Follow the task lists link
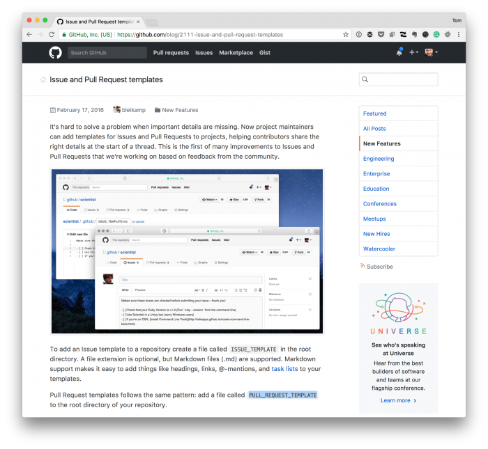The width and height of the screenshot is (488, 449). click(x=284, y=369)
